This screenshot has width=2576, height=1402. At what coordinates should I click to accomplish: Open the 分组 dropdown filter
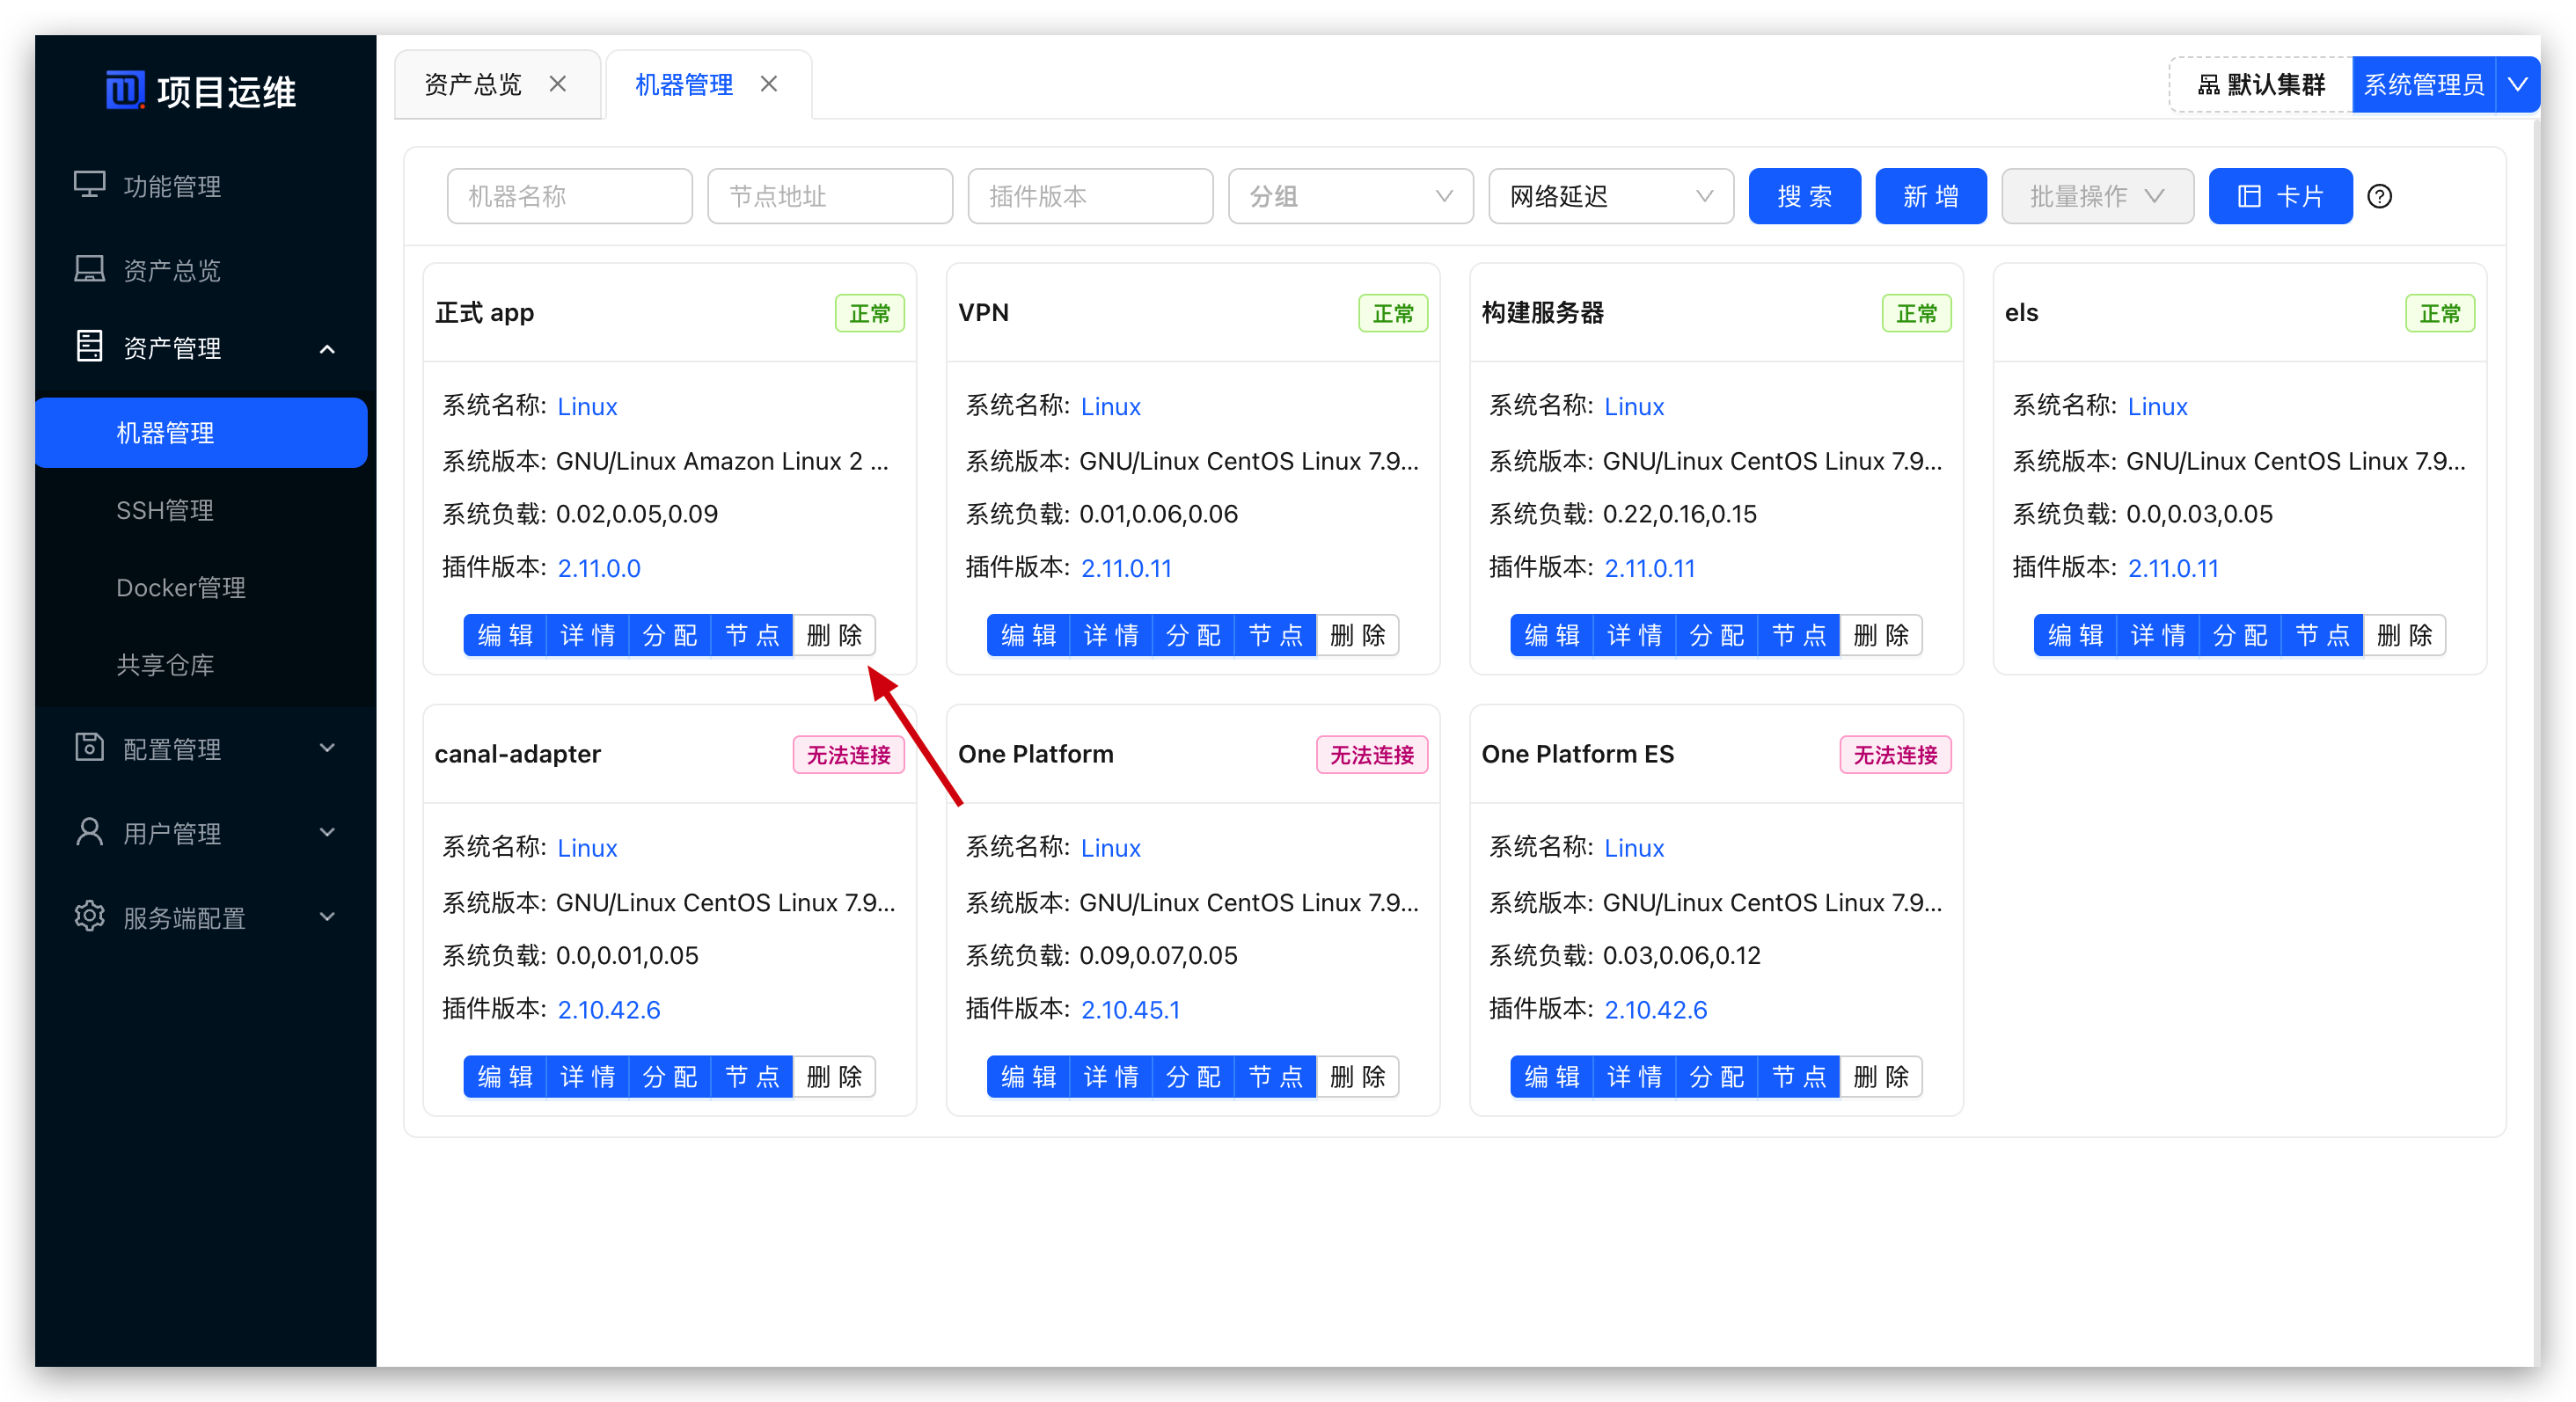(x=1349, y=196)
